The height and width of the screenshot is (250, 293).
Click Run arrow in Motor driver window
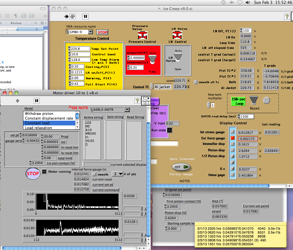tap(18, 101)
